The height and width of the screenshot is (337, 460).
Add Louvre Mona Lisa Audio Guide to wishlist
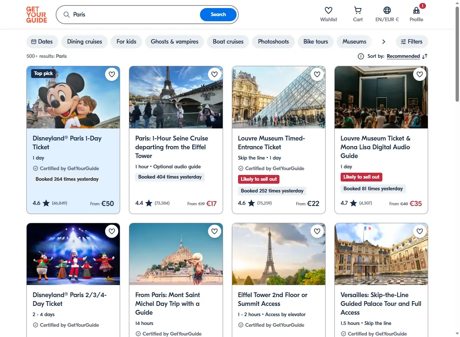click(x=420, y=74)
